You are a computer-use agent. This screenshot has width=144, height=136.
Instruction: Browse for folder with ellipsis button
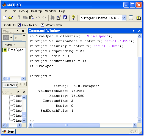131,18
